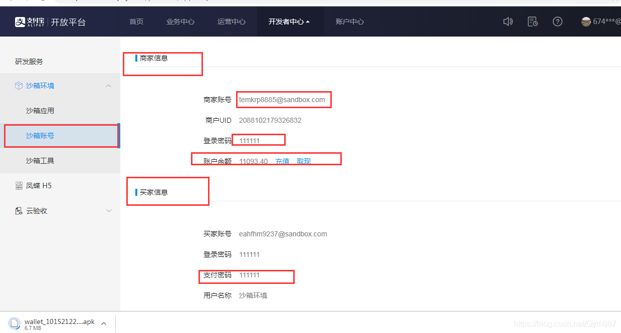The height and width of the screenshot is (333, 621).
Task: Open the announcements speaker icon
Action: coord(508,22)
